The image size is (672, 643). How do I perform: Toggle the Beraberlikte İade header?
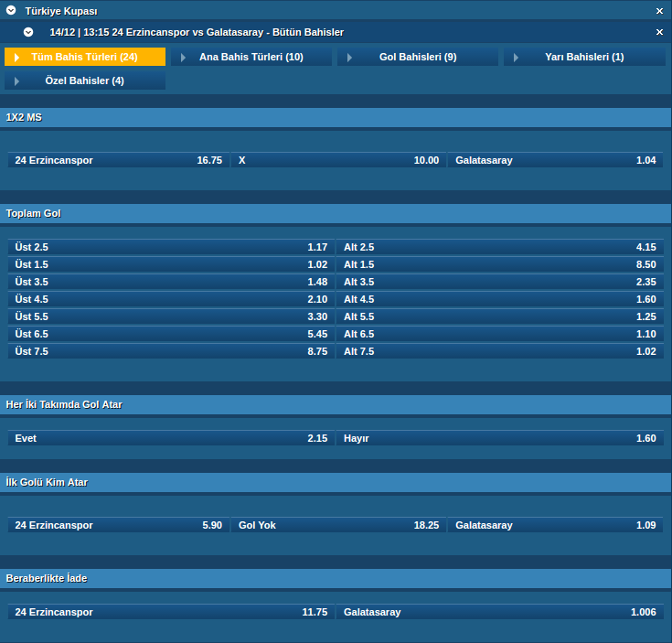[x=336, y=578]
